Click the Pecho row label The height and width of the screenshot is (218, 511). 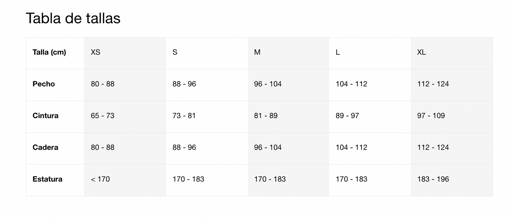coord(44,84)
